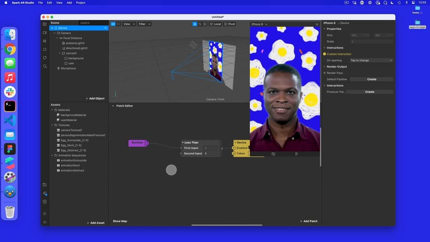
Task: Click the Add Asset button
Action: coord(96,223)
